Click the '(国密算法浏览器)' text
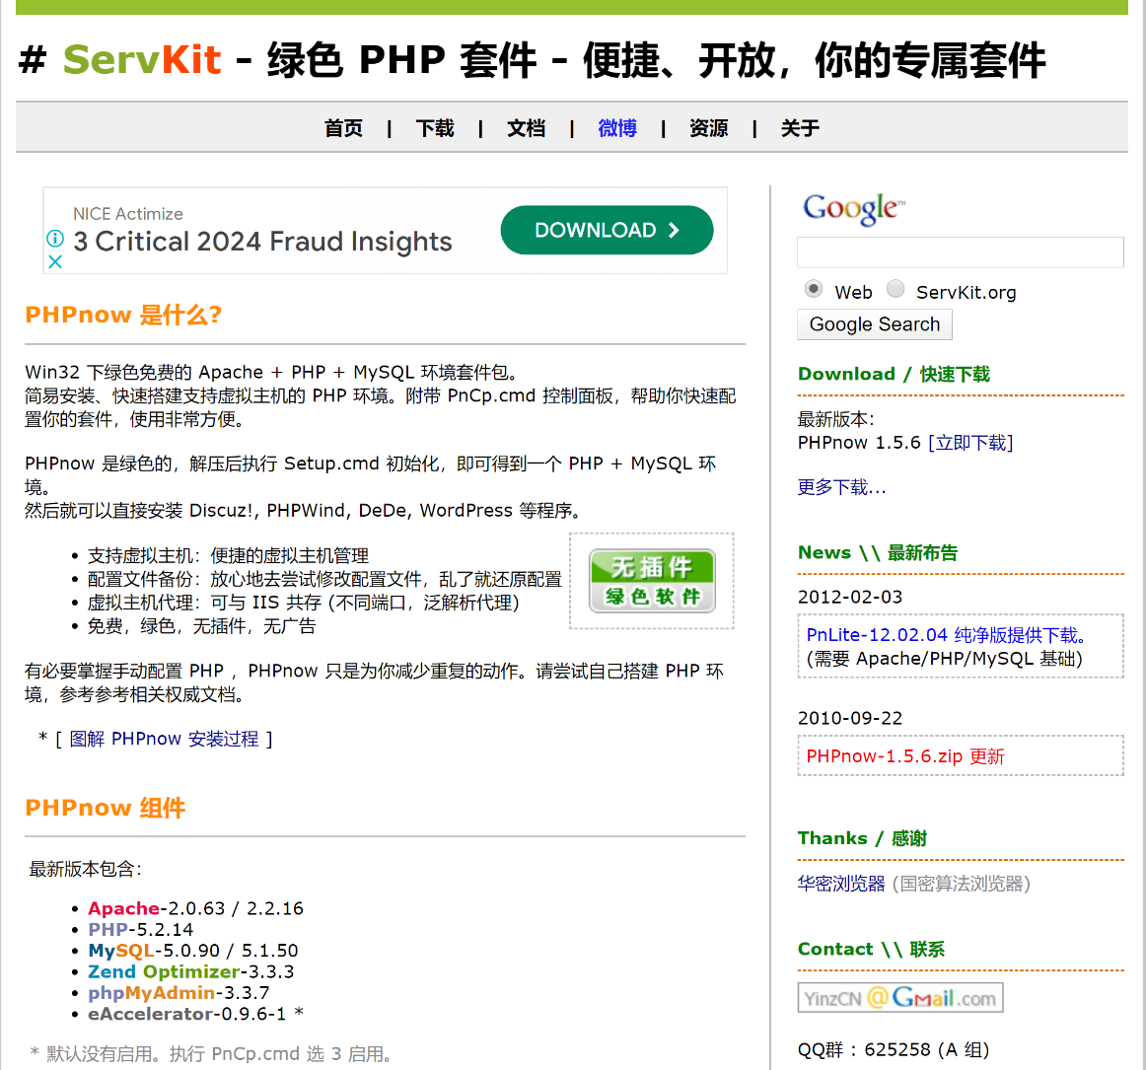The image size is (1146, 1070). point(962,884)
